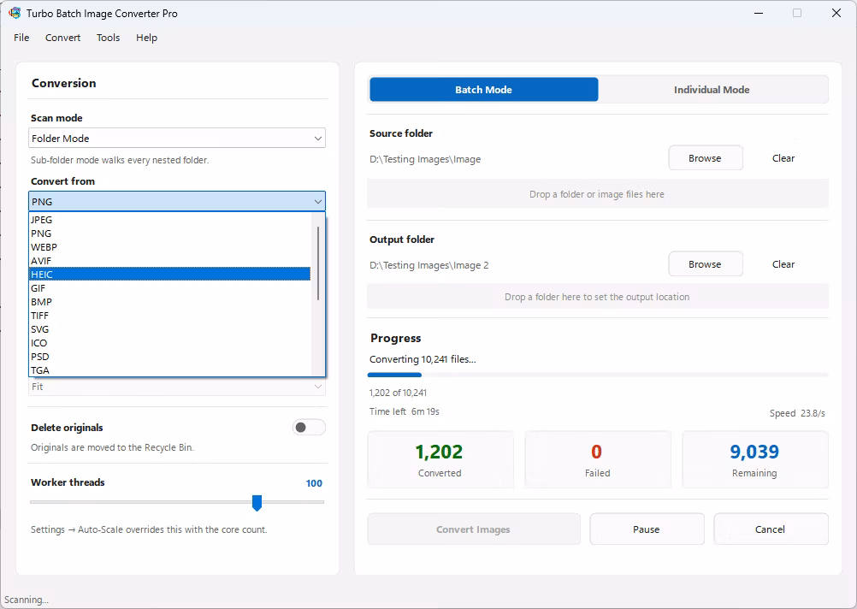Click the conversion progress bar
This screenshot has width=857, height=609.
[x=597, y=375]
